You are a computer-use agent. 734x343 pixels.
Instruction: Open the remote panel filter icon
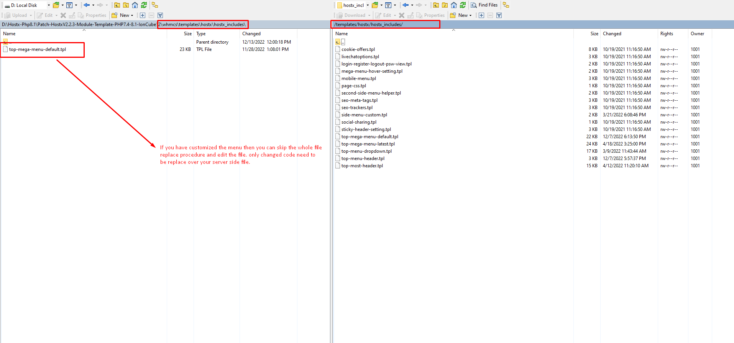coord(388,5)
